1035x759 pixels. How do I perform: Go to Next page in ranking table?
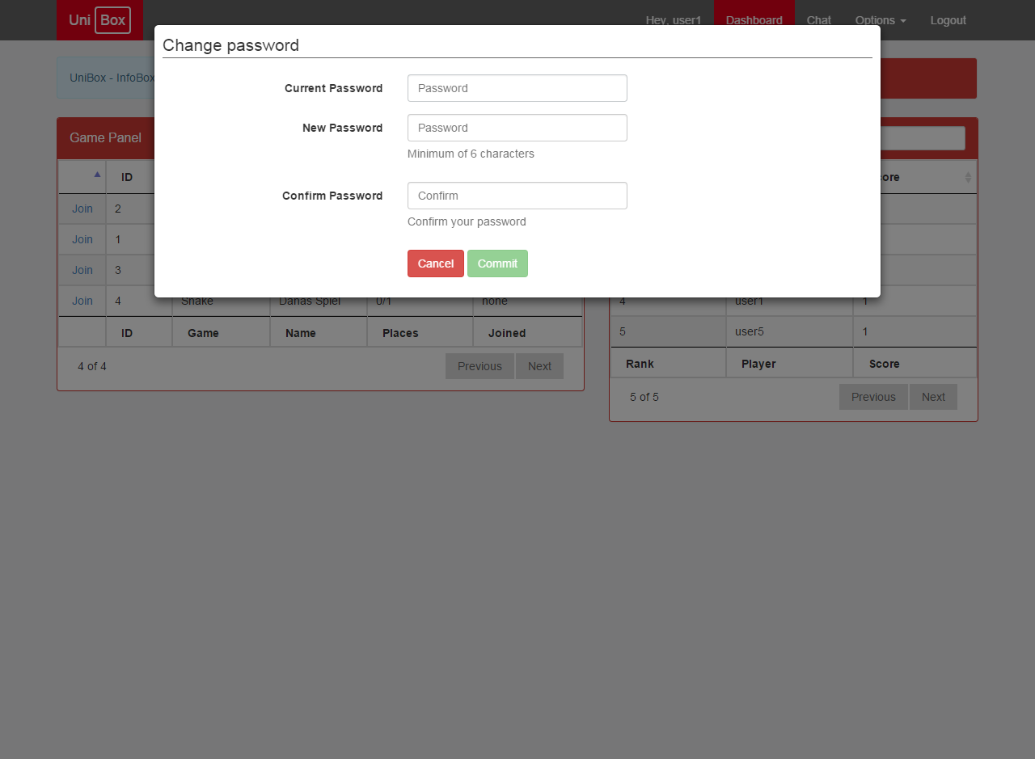tap(933, 397)
